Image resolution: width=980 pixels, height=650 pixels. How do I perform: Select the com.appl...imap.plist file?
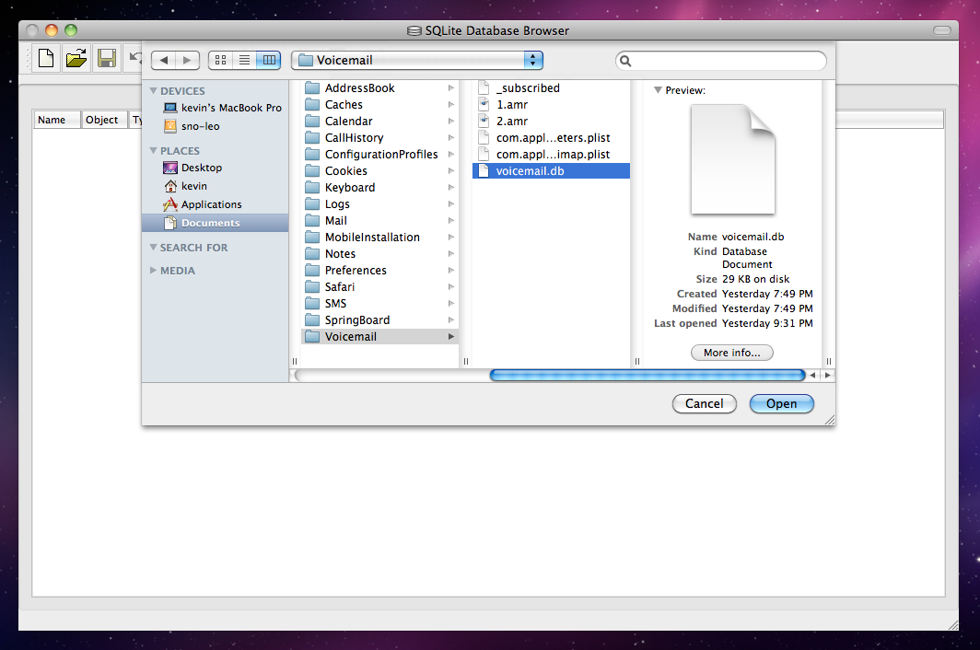(551, 155)
